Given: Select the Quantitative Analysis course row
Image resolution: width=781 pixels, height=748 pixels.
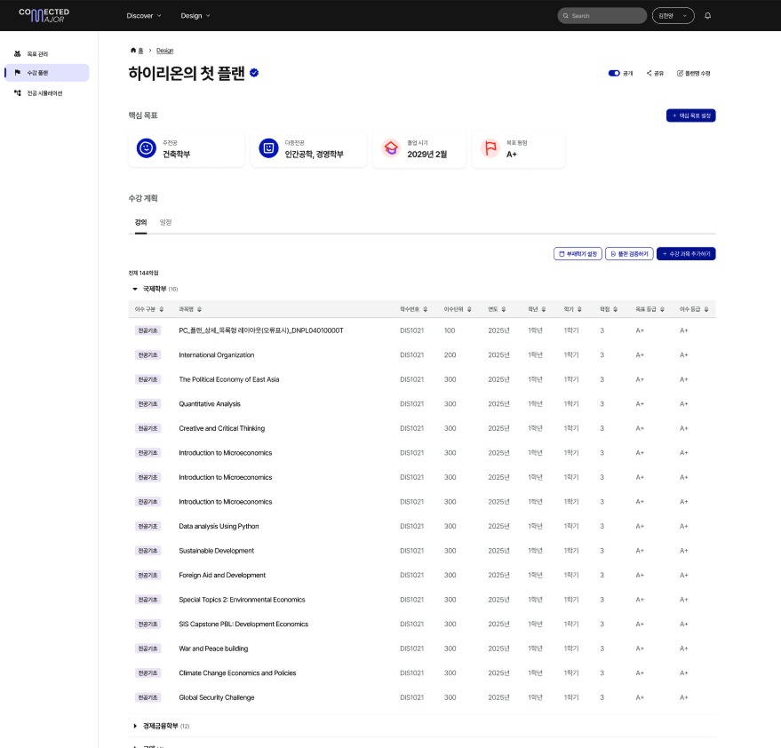Looking at the screenshot, I should (422, 404).
